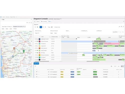Open the dataset dropdown beside Dispatch Console title
Screen dimensions: 125x94
click(x=61, y=19)
